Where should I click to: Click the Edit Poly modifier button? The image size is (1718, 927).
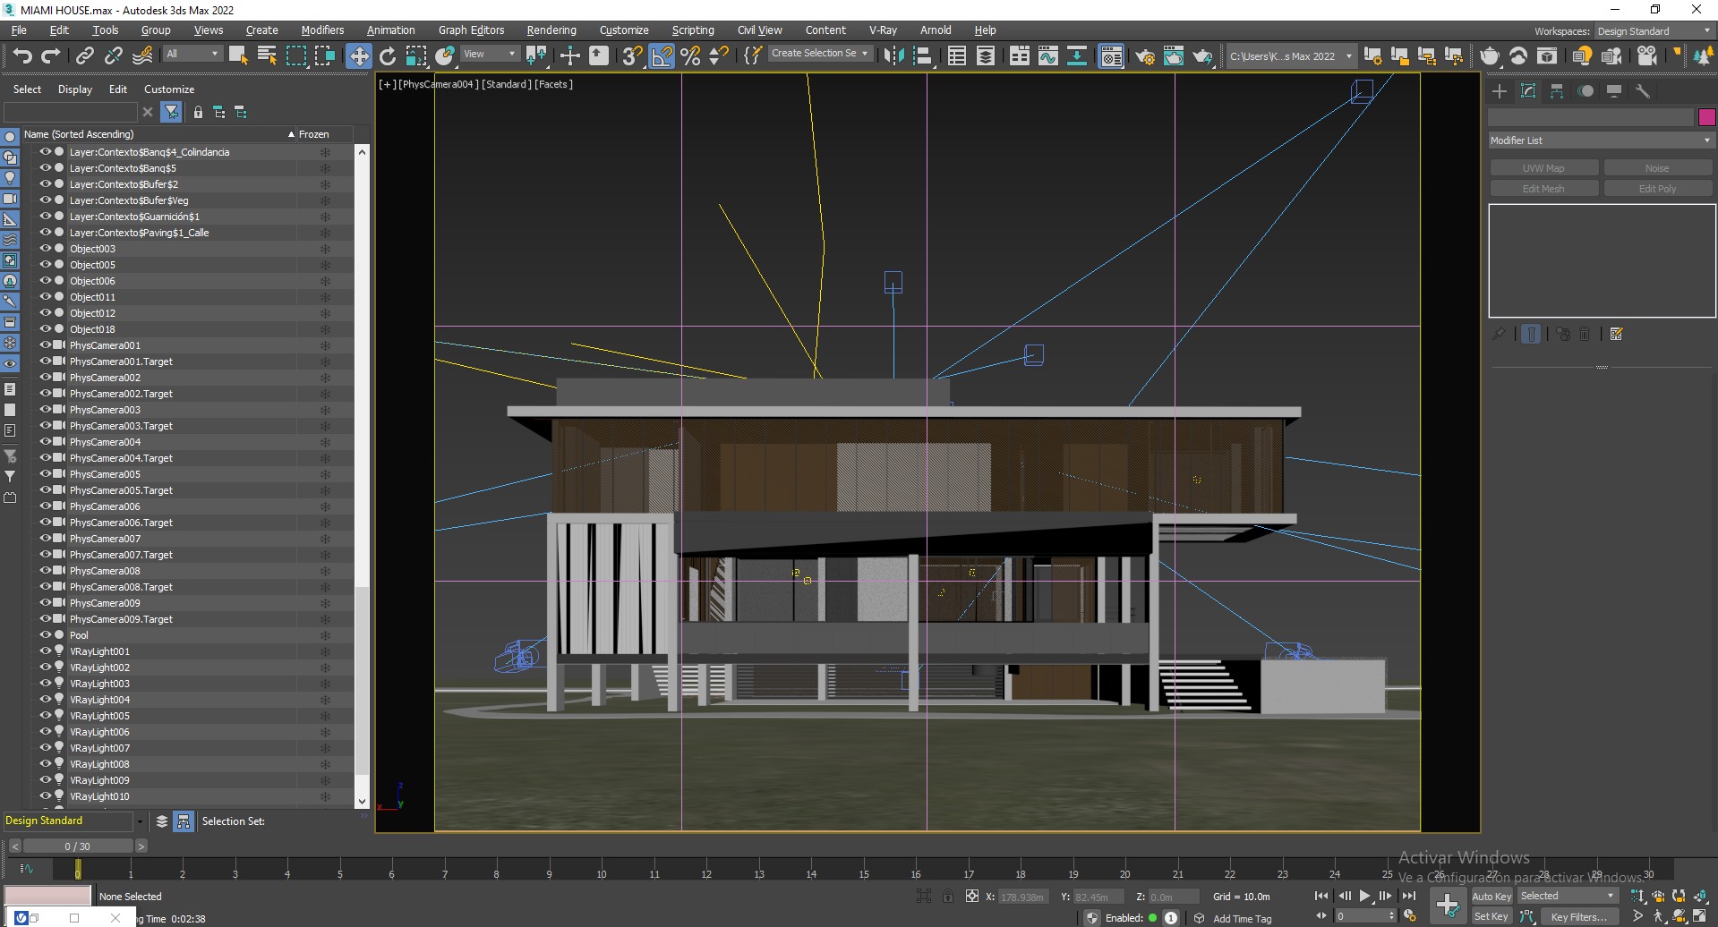click(1657, 189)
